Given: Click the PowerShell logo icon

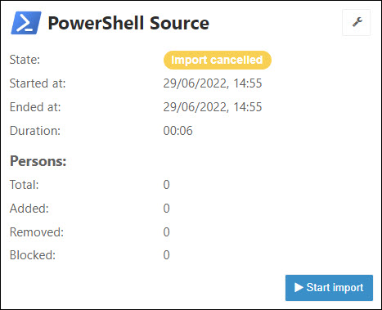Looking at the screenshot, I should coord(26,23).
